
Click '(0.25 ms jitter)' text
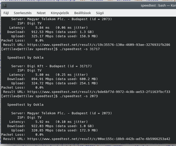point(71,75)
